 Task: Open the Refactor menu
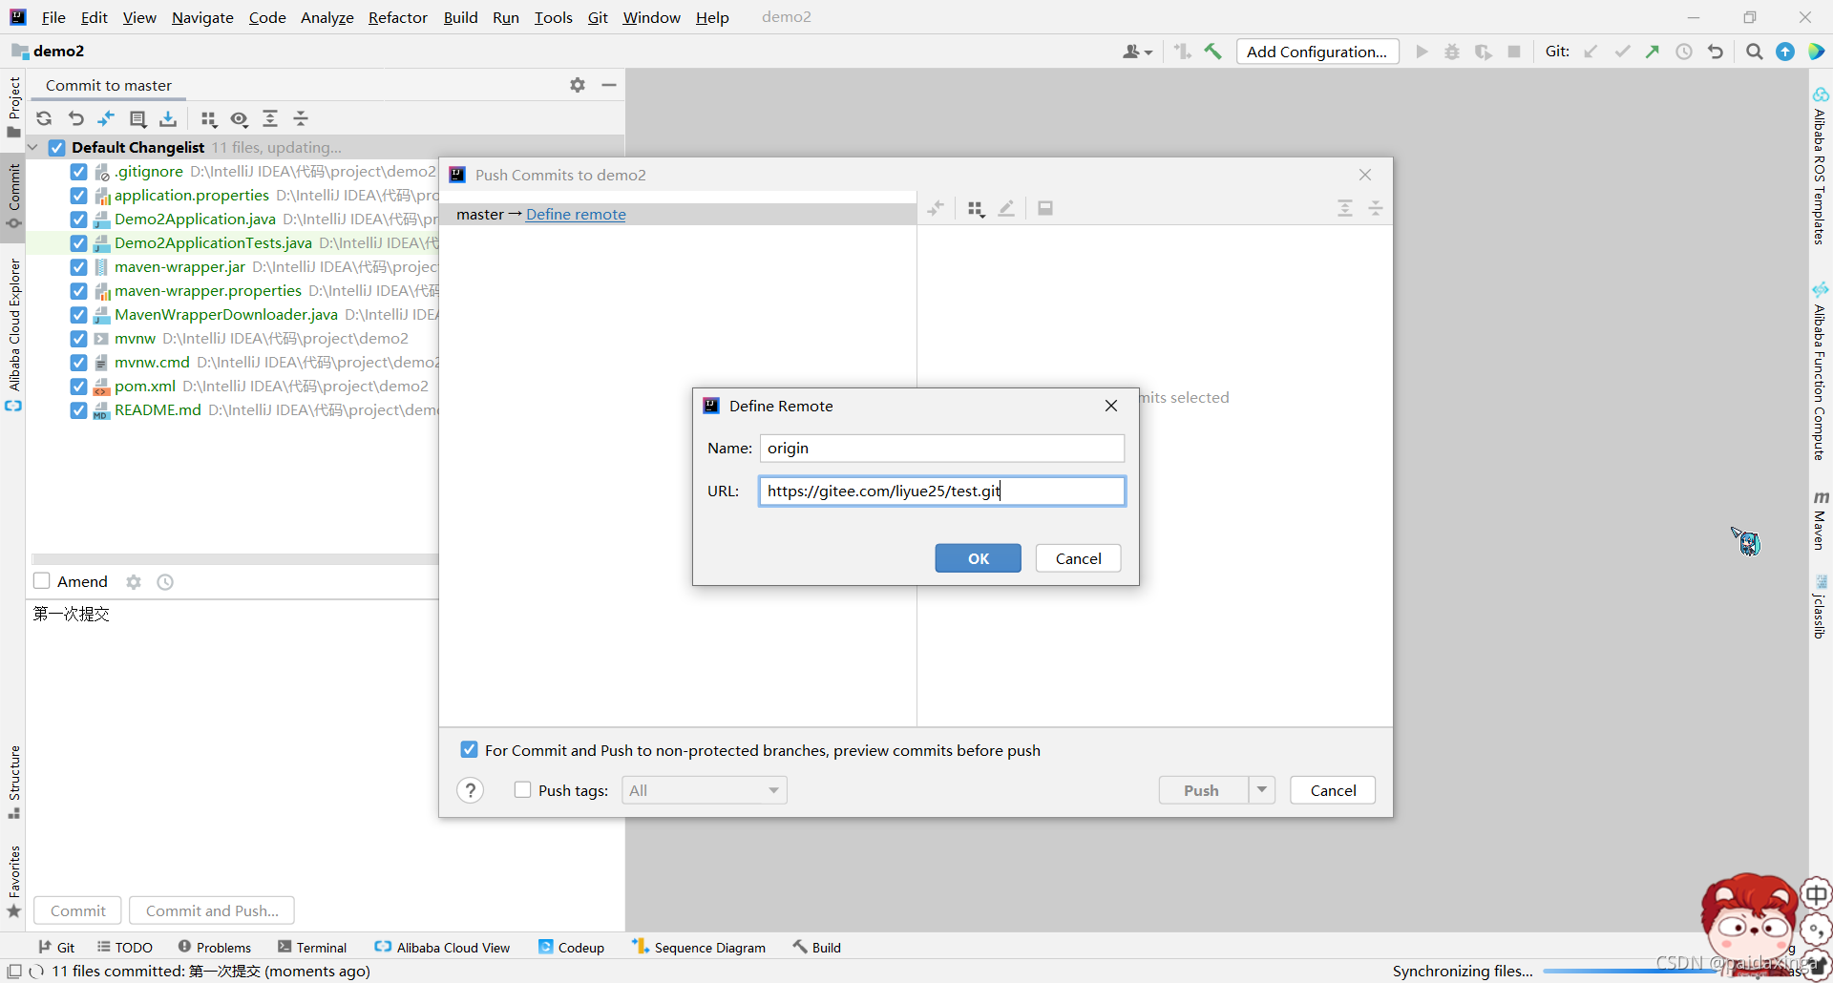tap(398, 17)
